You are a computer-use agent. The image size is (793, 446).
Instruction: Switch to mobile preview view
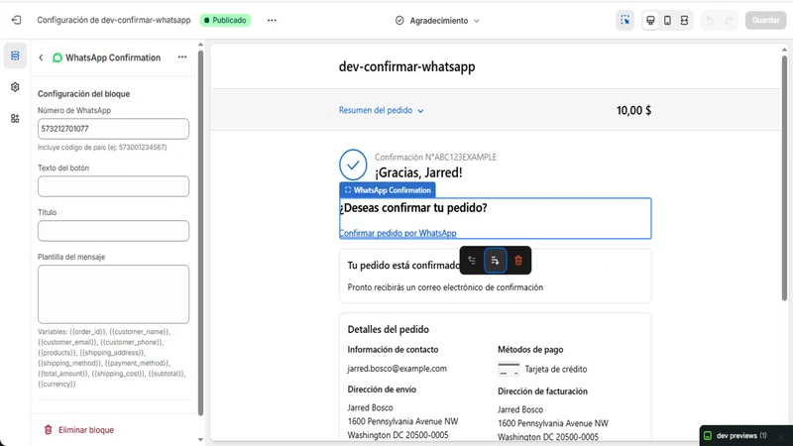667,20
